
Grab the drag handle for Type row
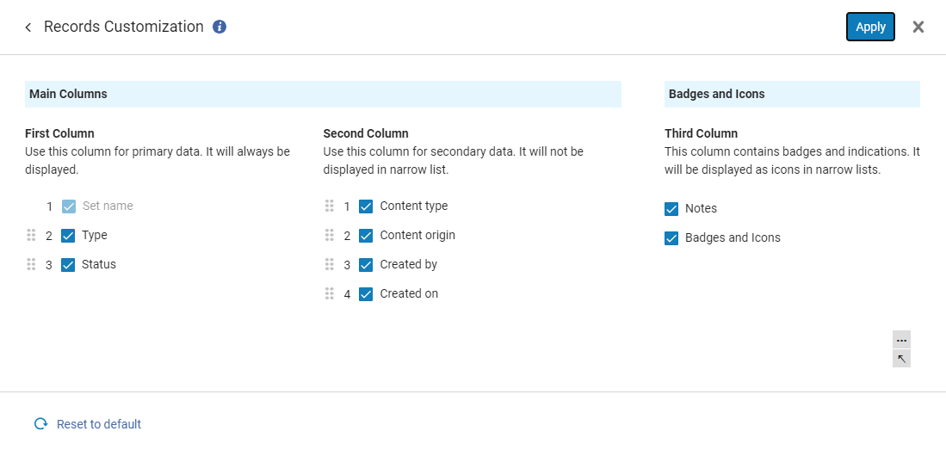(x=31, y=235)
